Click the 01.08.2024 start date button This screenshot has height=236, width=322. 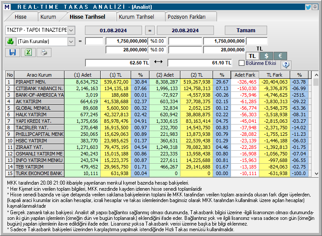tap(113, 30)
